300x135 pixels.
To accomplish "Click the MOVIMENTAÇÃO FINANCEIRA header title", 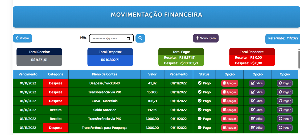I will coord(157,15).
